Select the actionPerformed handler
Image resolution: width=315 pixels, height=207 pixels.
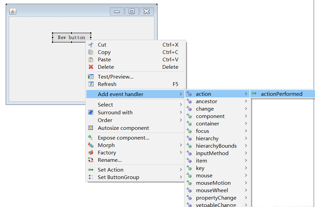point(283,94)
